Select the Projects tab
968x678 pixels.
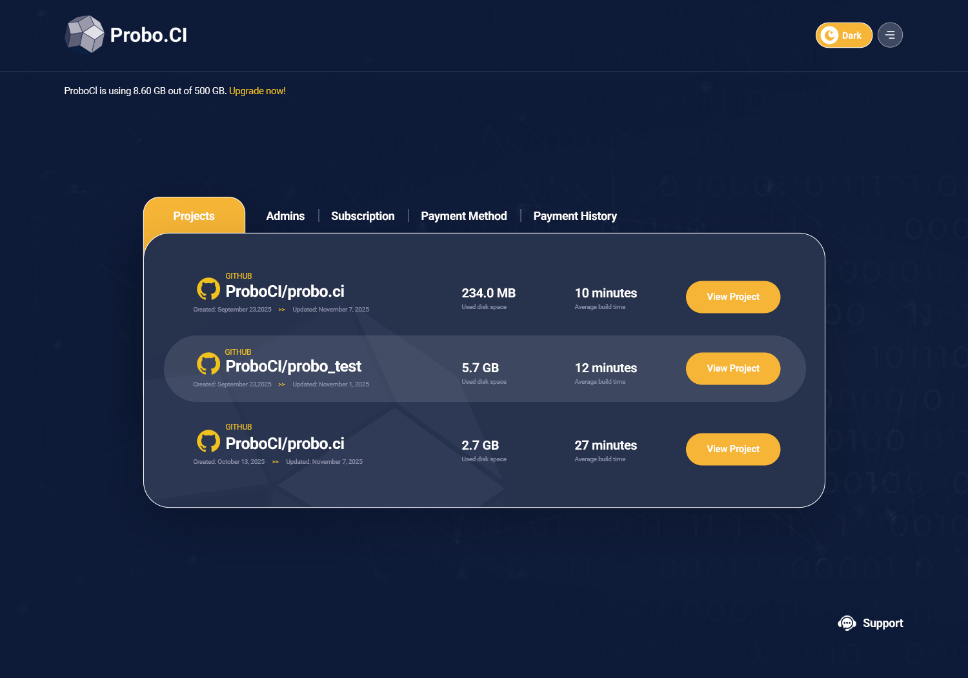(194, 216)
